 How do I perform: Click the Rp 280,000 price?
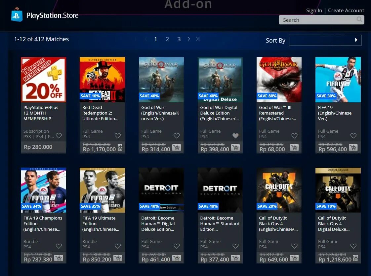pyautogui.click(x=38, y=147)
